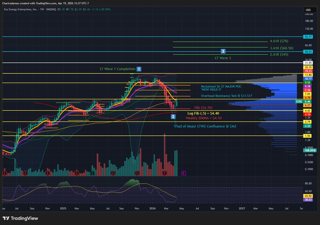Click the 1.56 yellow price tag
The height and width of the screenshot is (225, 320).
[307, 136]
